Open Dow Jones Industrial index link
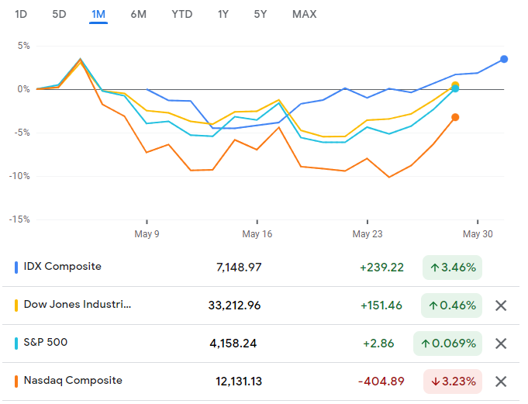 pos(78,305)
